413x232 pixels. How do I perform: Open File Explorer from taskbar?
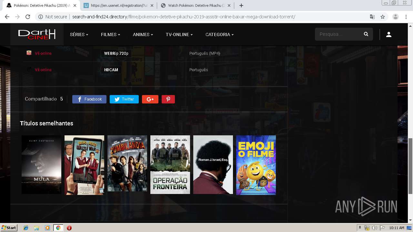pos(36,228)
